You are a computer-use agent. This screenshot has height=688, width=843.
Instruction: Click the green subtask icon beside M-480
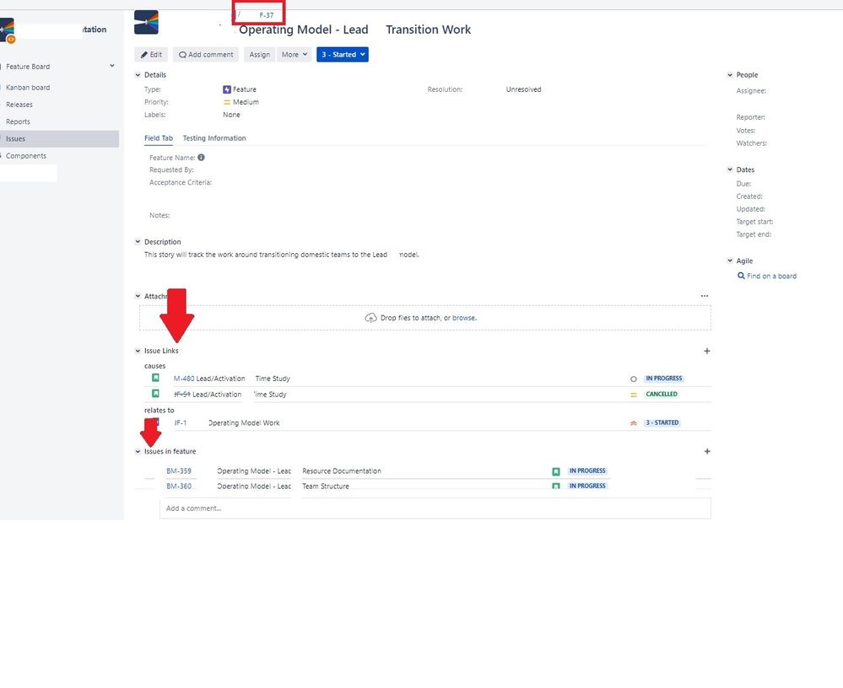coord(155,378)
